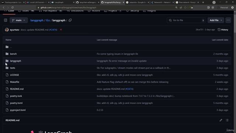Switch to the Discussions tab

pyautogui.click(x=75, y=11)
